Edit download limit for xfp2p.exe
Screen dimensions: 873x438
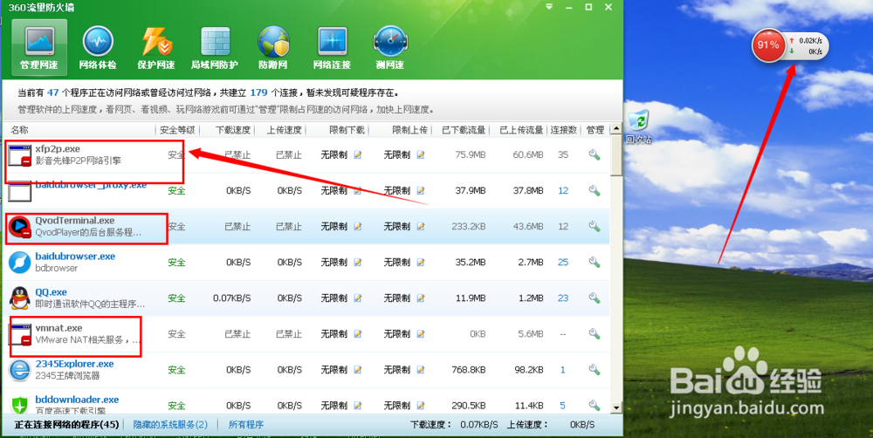click(357, 154)
